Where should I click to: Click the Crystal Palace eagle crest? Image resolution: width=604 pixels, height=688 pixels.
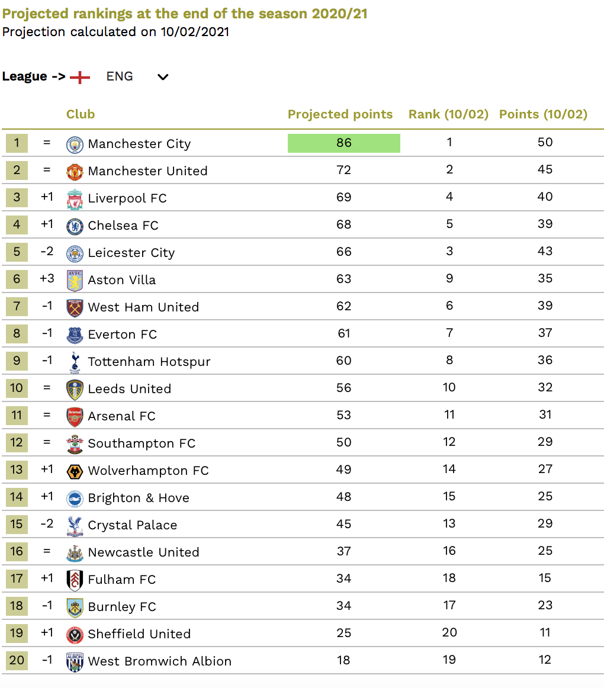75,526
